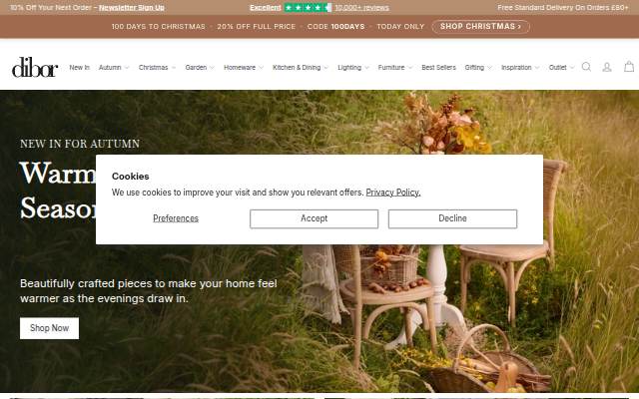The width and height of the screenshot is (639, 399).
Task: Accept cookies in the dialog
Action: click(314, 218)
